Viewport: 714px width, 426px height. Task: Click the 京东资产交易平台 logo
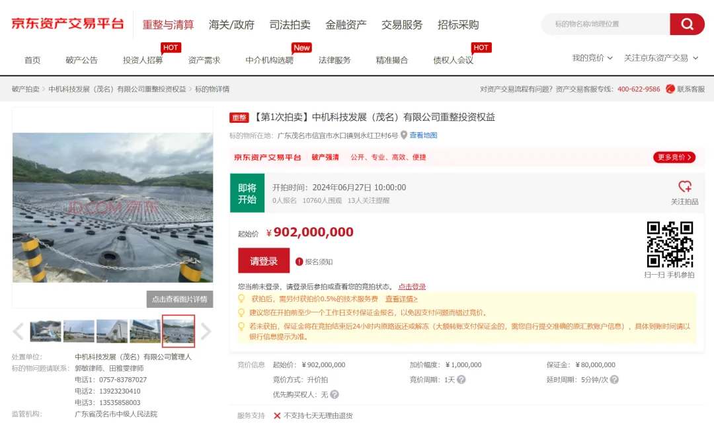tap(67, 24)
